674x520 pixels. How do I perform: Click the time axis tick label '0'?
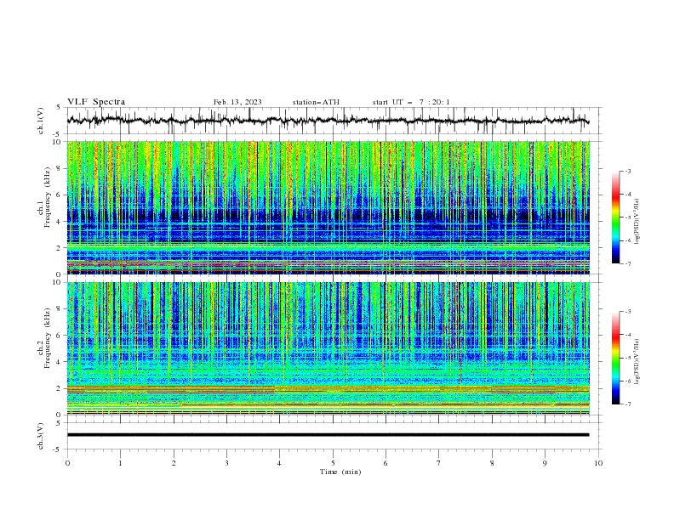(x=67, y=463)
